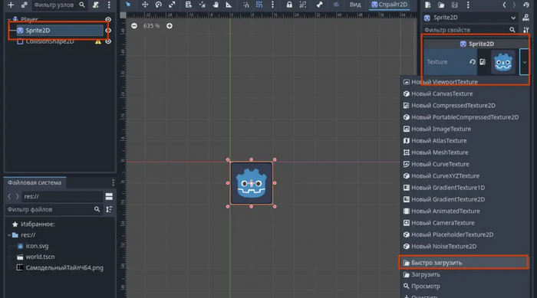This screenshot has width=537, height=298.
Task: Select icon.svg in filesystem
Action: click(x=37, y=246)
